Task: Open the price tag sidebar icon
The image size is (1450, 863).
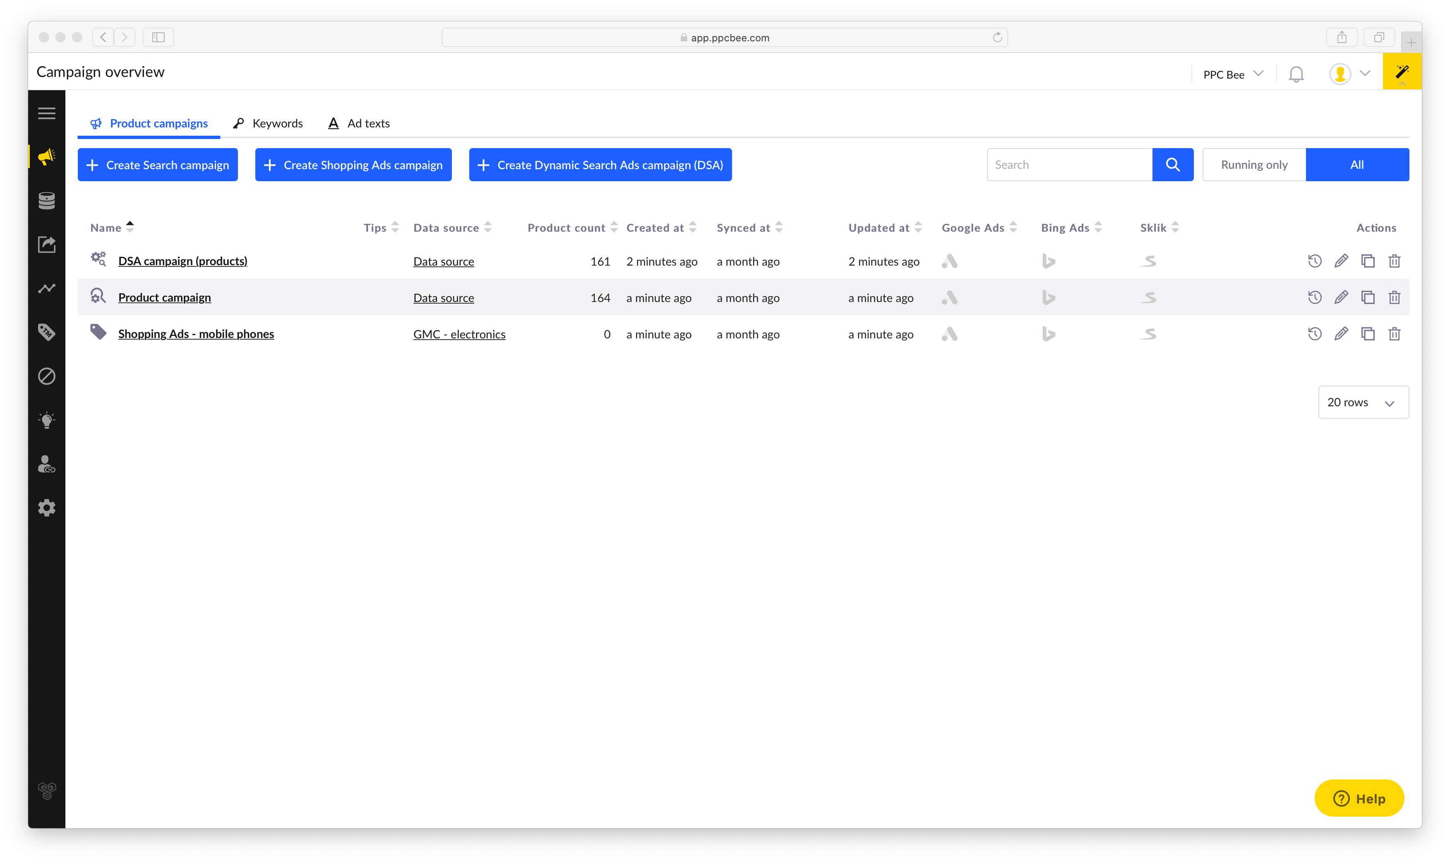Action: [46, 332]
